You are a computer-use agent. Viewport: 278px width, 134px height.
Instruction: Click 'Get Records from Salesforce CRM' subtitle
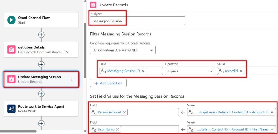coord(43,52)
